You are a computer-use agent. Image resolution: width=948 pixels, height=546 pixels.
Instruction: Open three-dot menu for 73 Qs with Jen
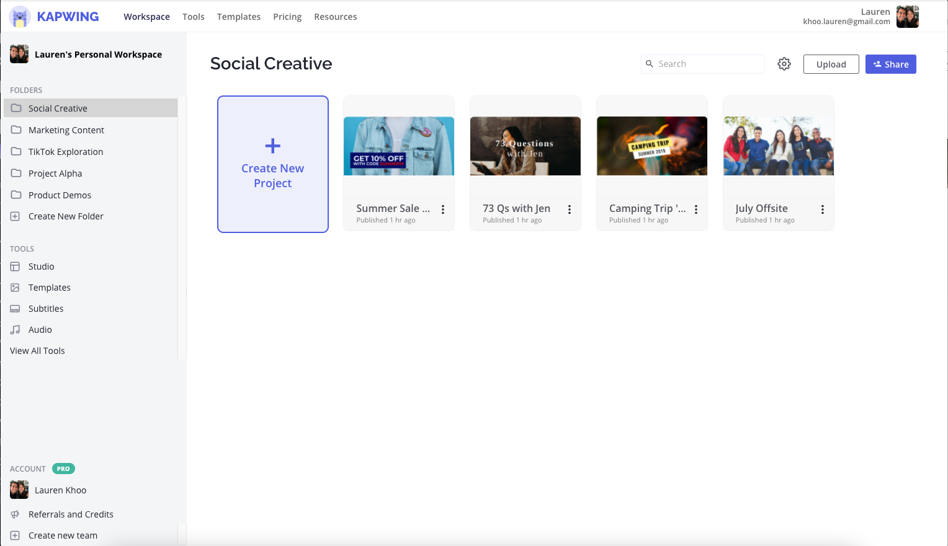click(x=570, y=209)
